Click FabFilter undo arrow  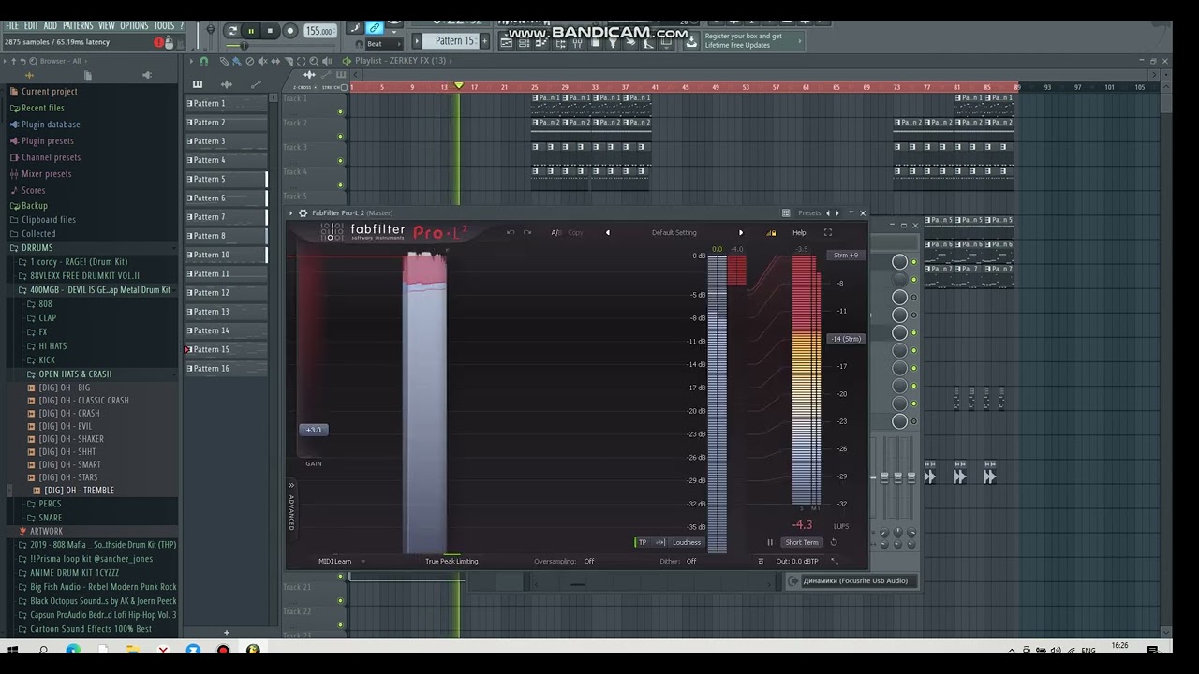511,232
